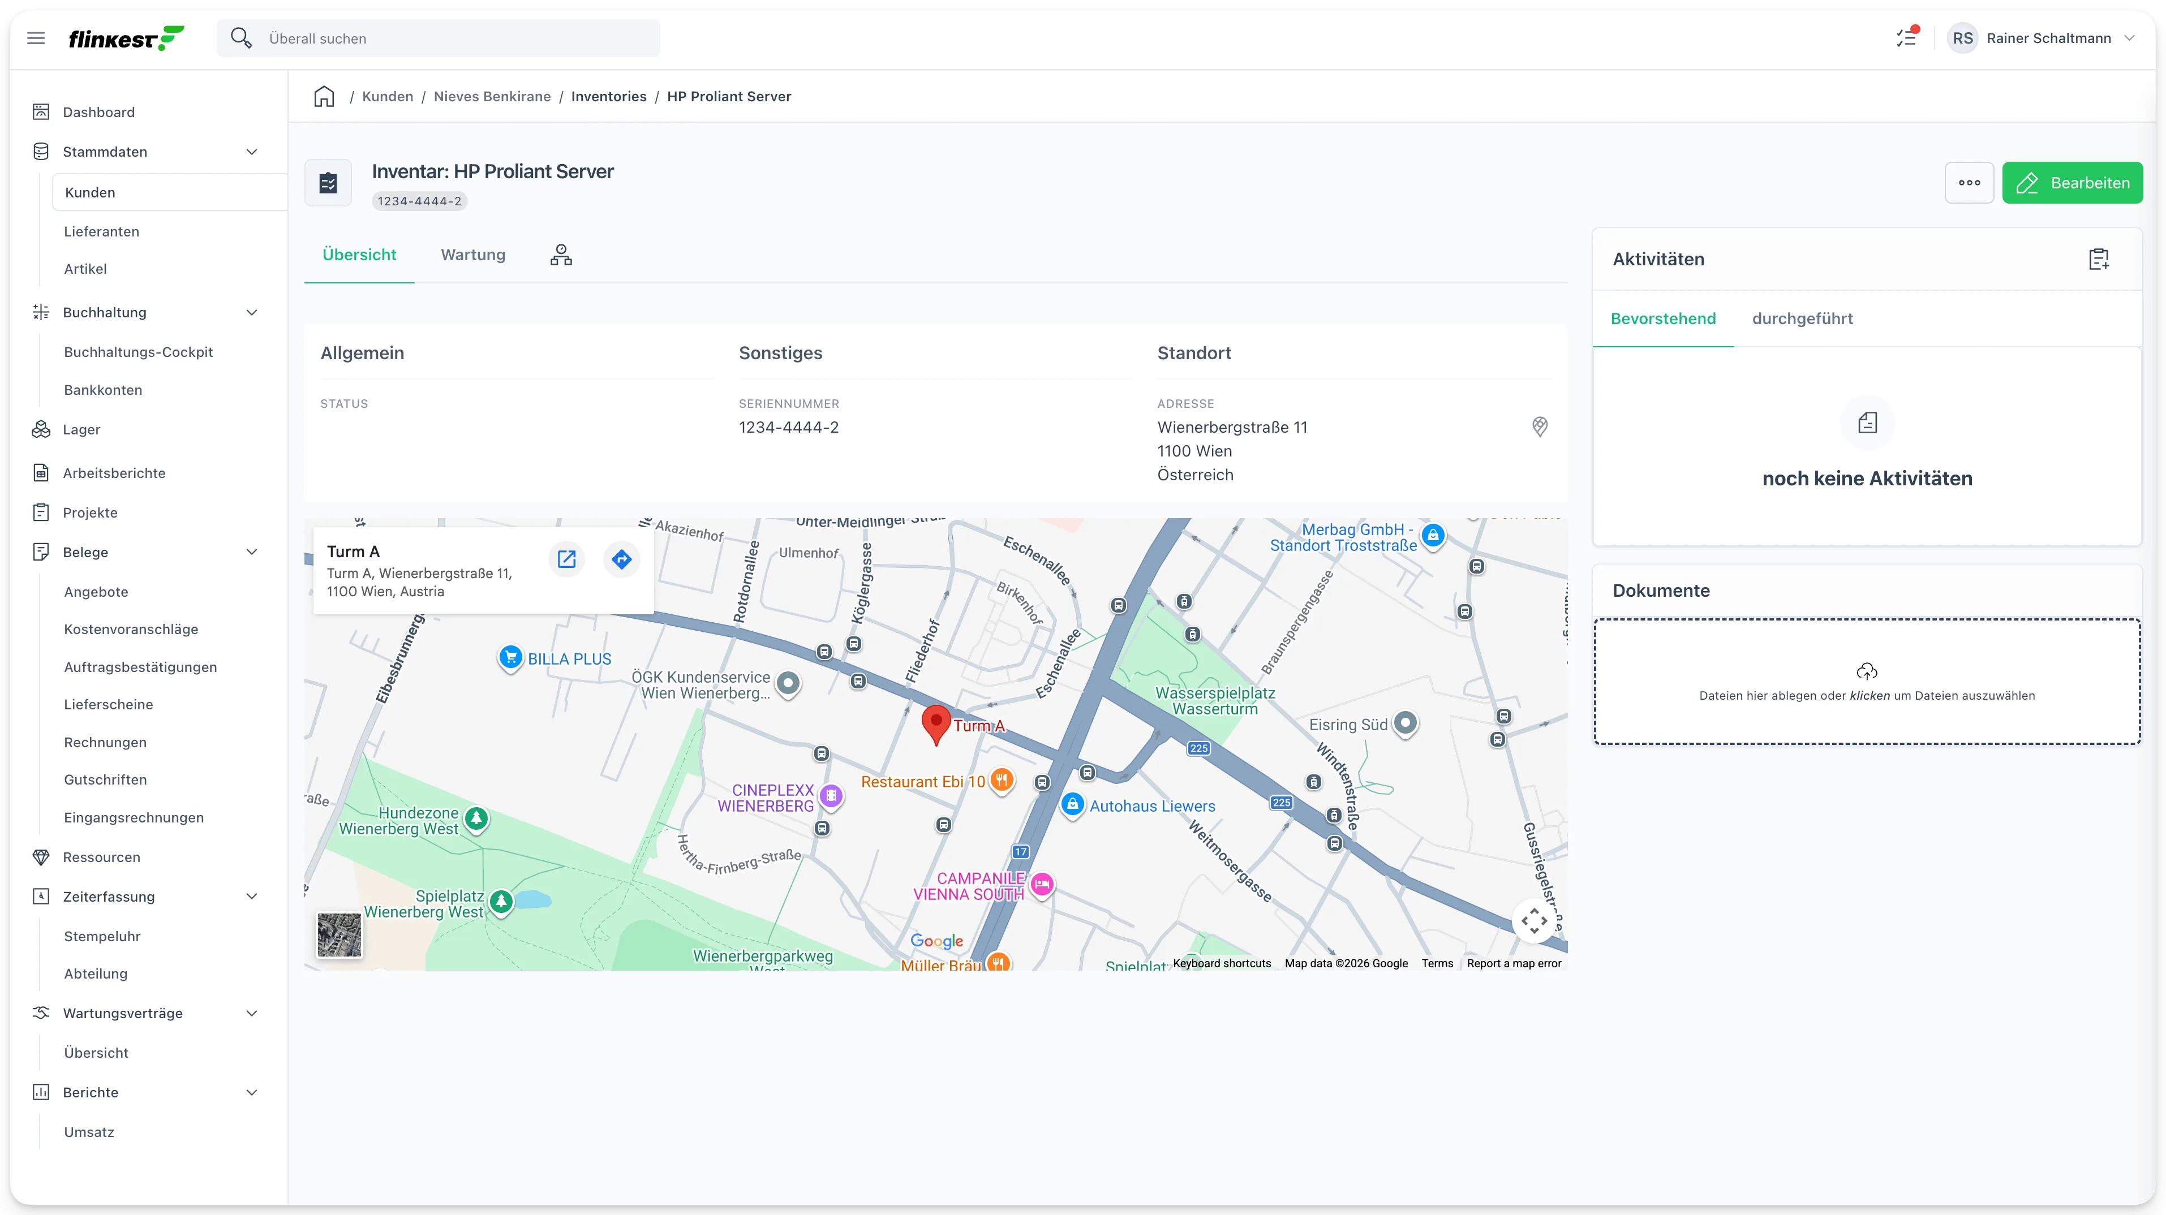Click the 1234-4444-2 serial number badge

pyautogui.click(x=419, y=201)
